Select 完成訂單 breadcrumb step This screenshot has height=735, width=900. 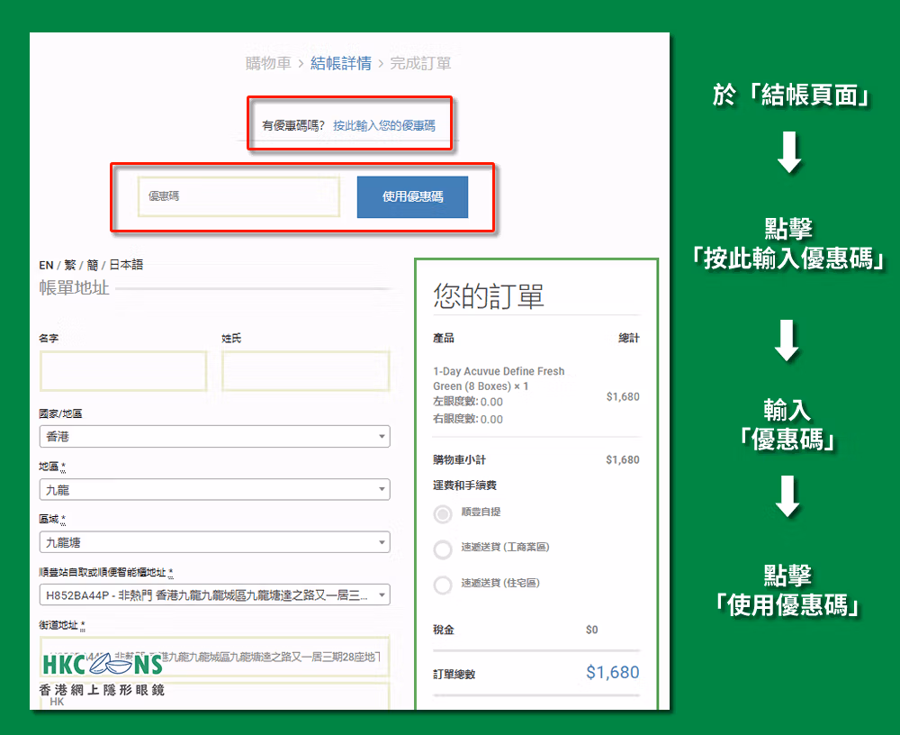click(420, 63)
